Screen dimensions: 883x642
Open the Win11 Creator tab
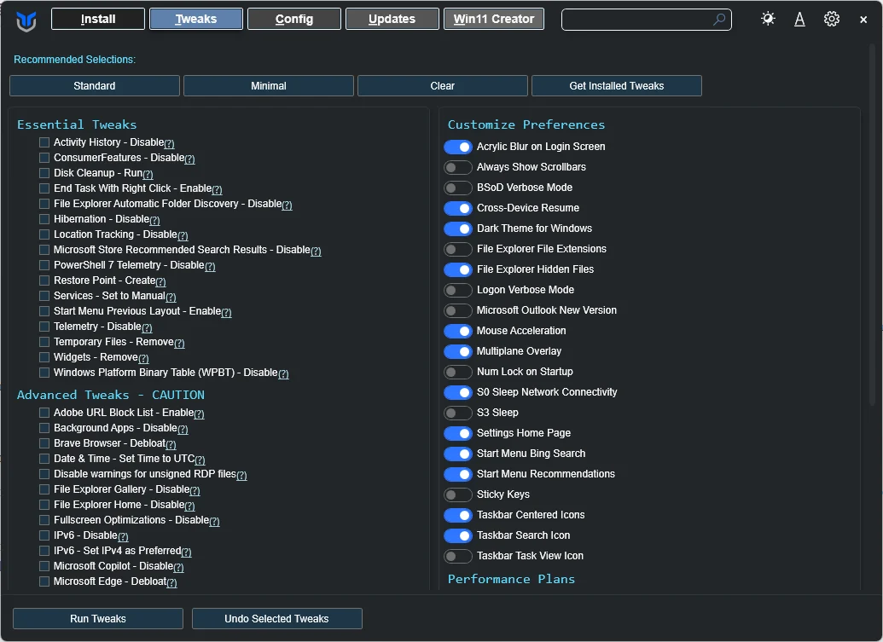(x=494, y=19)
